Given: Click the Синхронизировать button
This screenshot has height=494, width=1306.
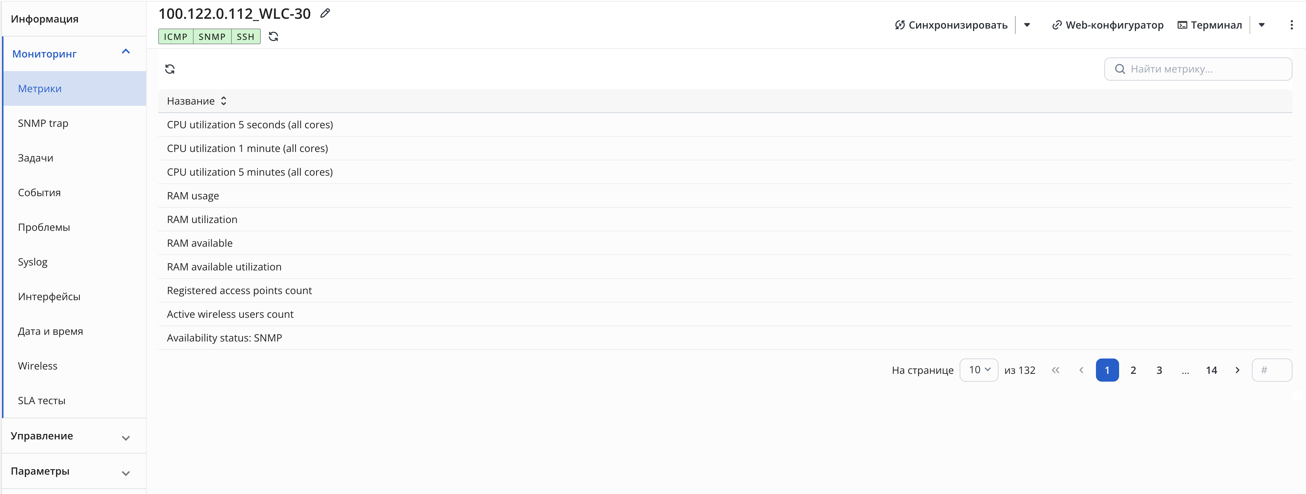Looking at the screenshot, I should click(951, 25).
